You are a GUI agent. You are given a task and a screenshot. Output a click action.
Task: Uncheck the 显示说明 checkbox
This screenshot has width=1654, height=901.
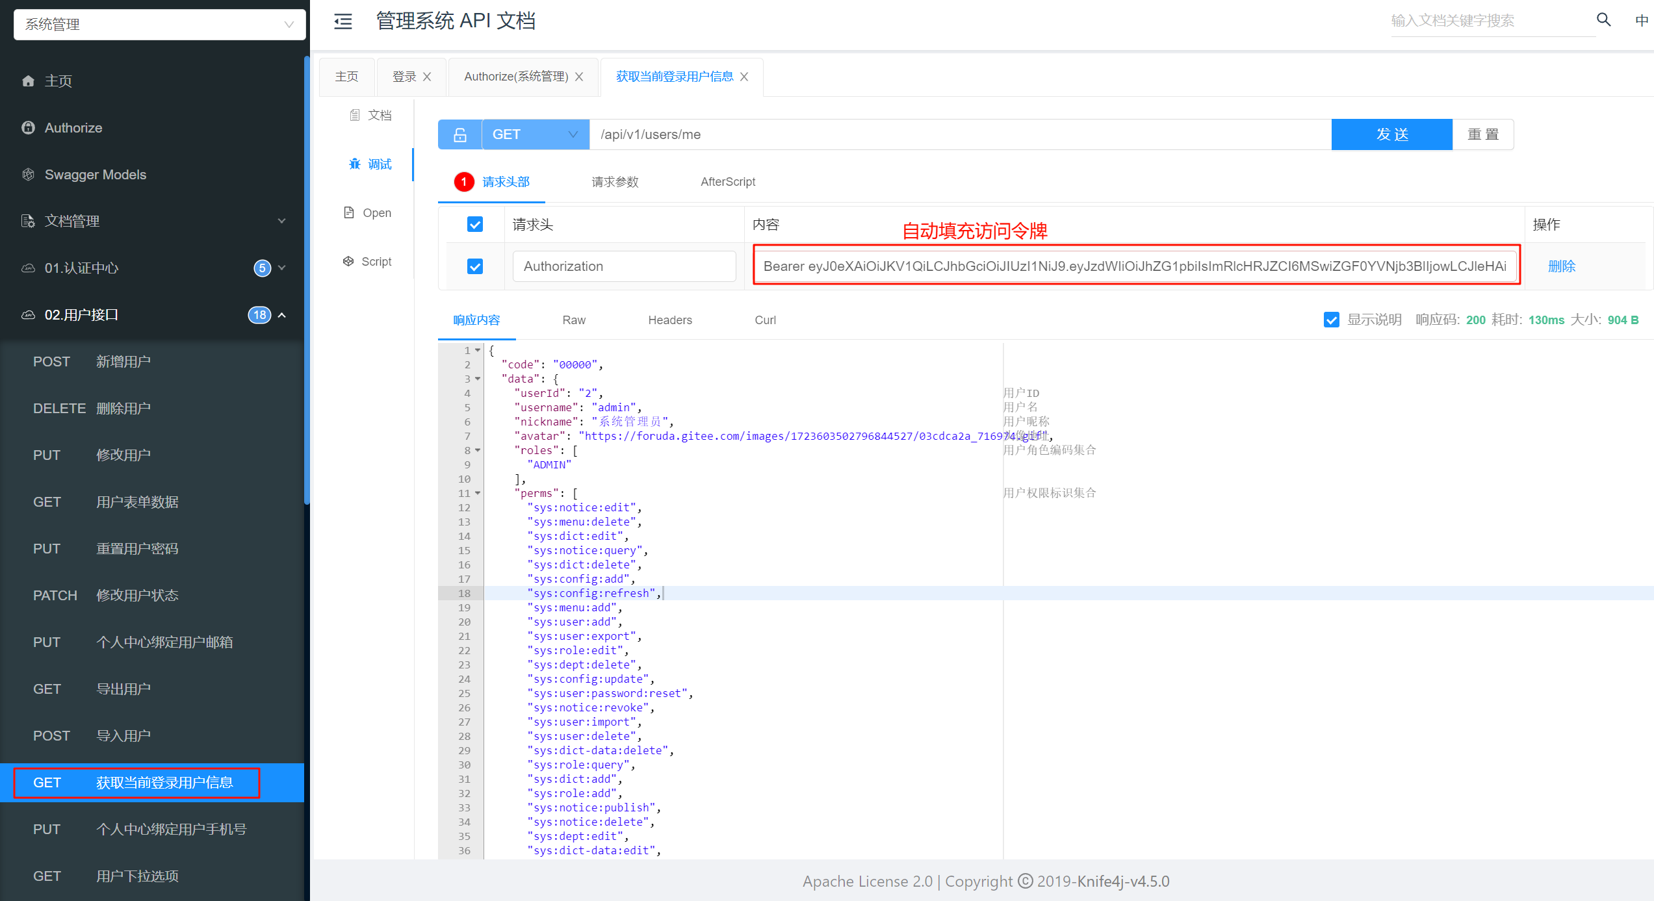point(1331,320)
